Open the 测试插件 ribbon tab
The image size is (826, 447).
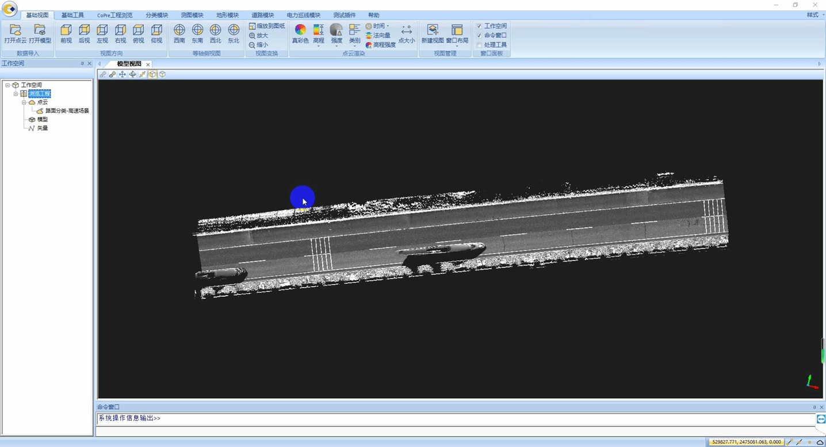pos(345,15)
